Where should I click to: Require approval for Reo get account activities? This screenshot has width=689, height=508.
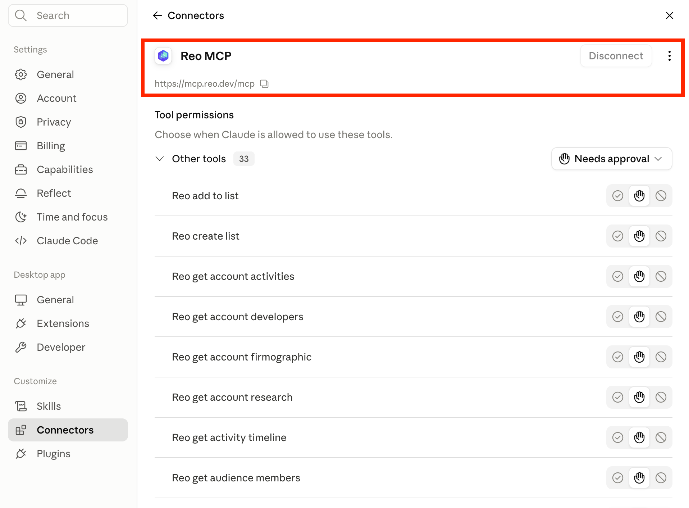click(639, 276)
